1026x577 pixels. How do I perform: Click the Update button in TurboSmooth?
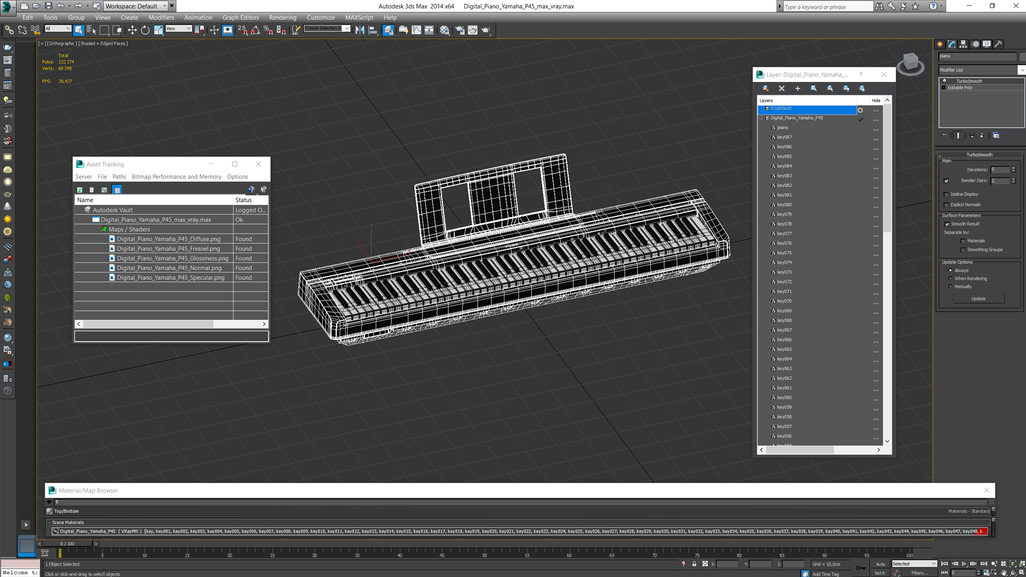978,299
